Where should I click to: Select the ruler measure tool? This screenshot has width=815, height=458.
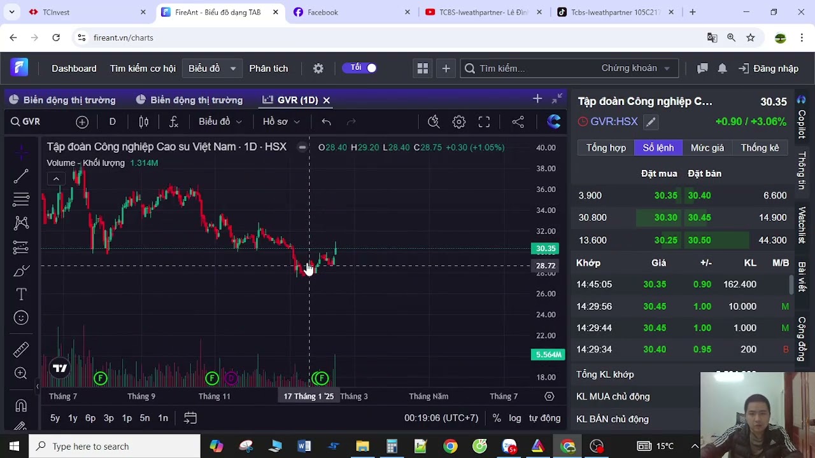tap(21, 350)
